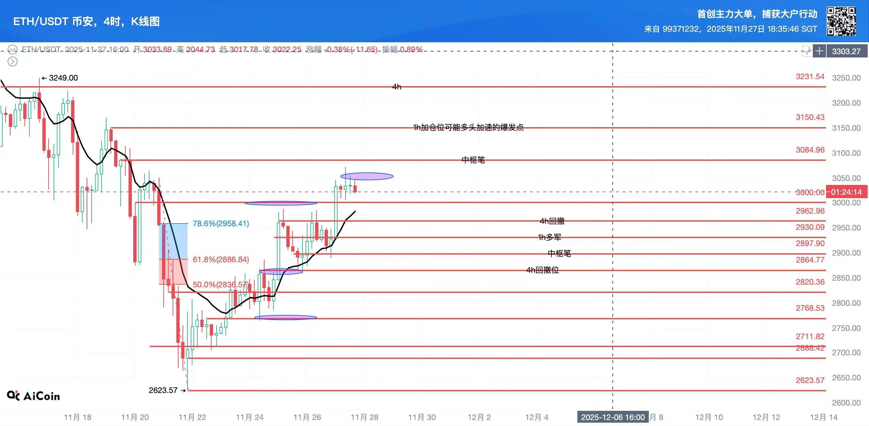Click the 3249.00 high price marker
The image size is (869, 426).
tap(60, 78)
